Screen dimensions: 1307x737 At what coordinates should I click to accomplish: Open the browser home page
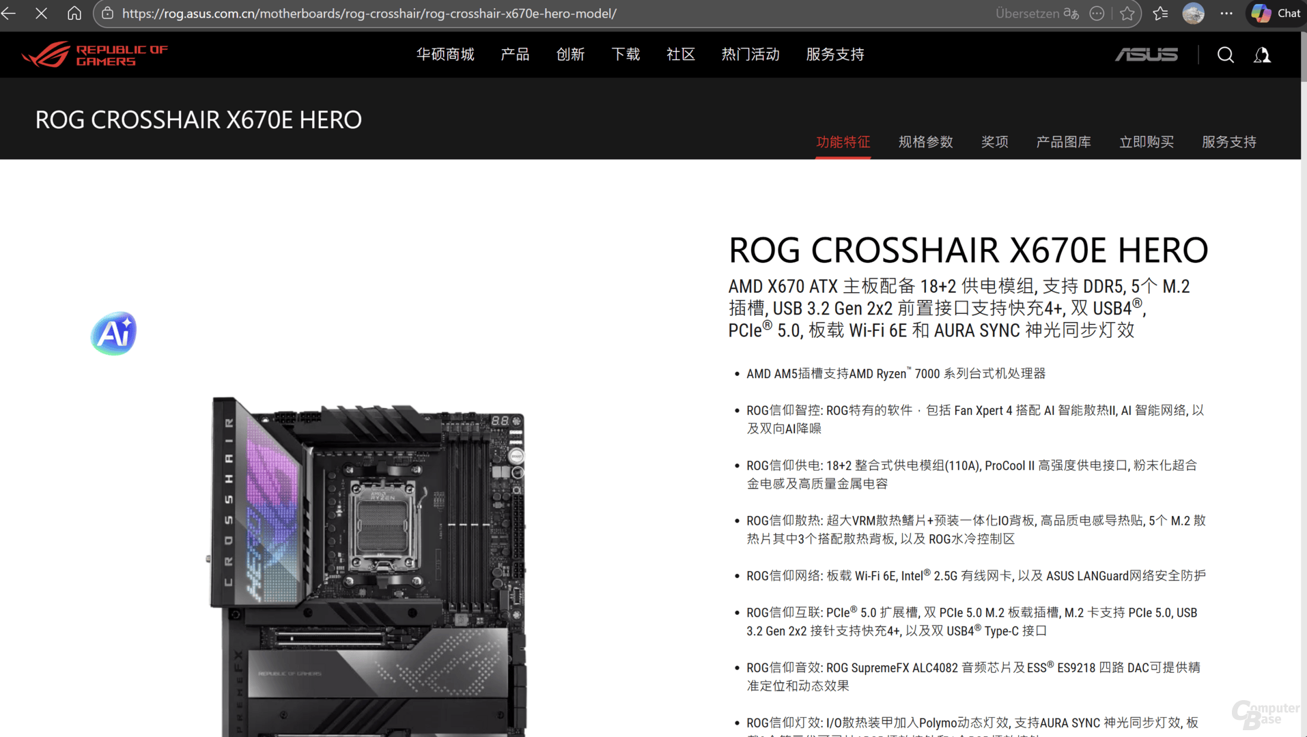point(74,13)
